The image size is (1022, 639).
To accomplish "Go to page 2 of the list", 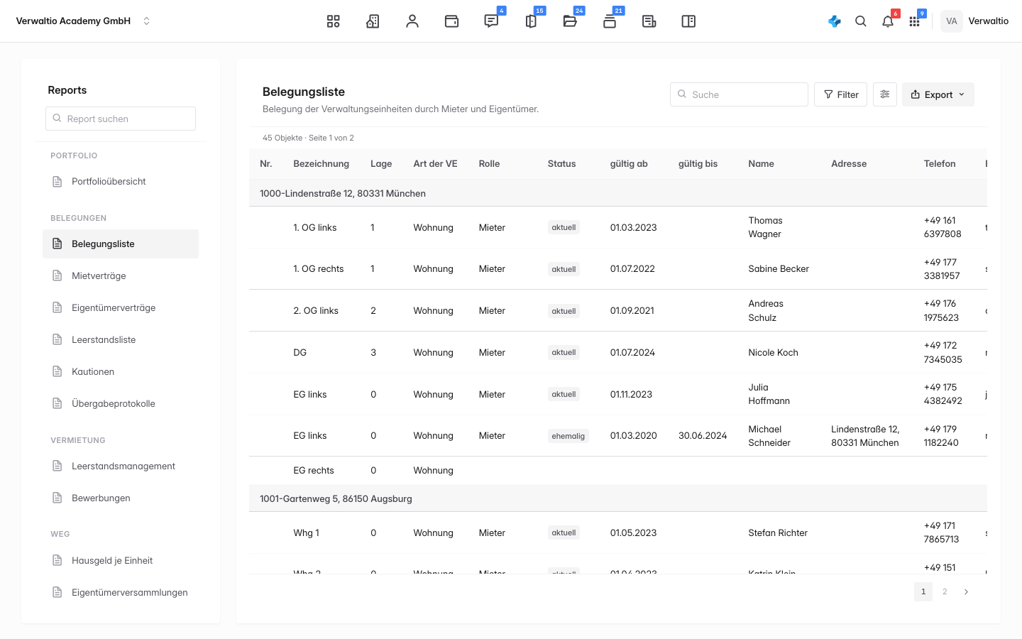I will click(945, 591).
